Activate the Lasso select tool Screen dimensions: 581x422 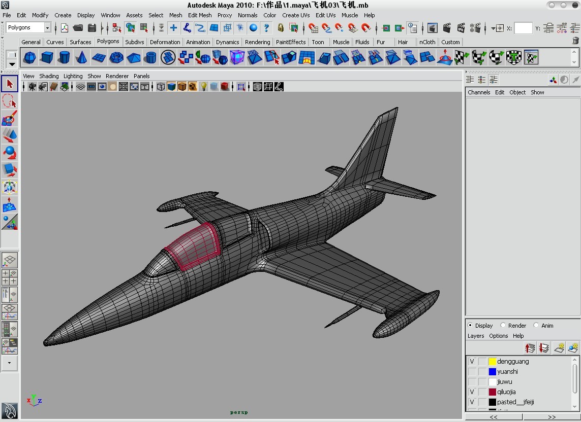(10, 101)
